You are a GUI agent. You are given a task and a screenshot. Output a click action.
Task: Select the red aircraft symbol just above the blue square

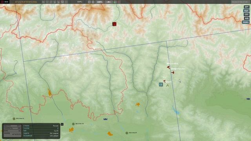click(x=164, y=81)
